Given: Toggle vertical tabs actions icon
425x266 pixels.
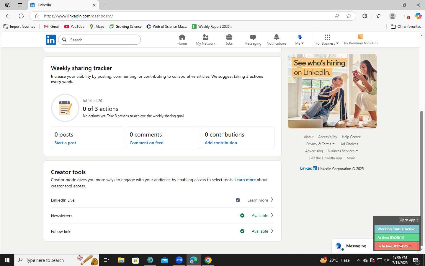Looking at the screenshot, I should 20,5.
